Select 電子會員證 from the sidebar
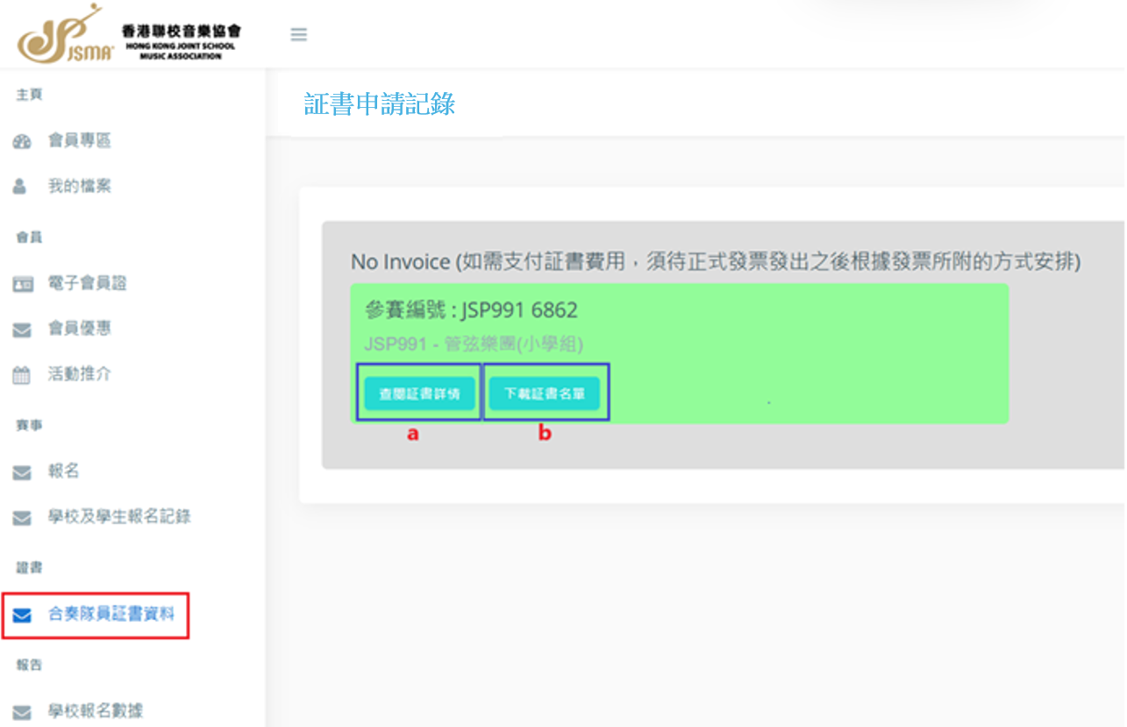1127x727 pixels. [x=88, y=283]
